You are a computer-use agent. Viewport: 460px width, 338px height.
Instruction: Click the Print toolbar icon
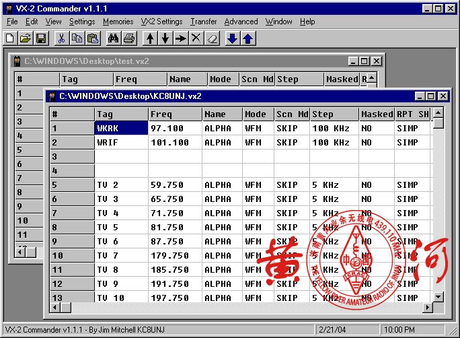(129, 38)
